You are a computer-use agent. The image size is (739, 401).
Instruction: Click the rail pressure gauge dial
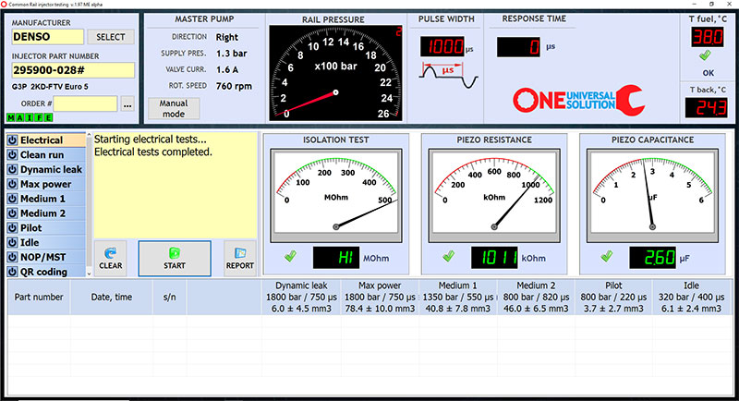click(x=335, y=73)
